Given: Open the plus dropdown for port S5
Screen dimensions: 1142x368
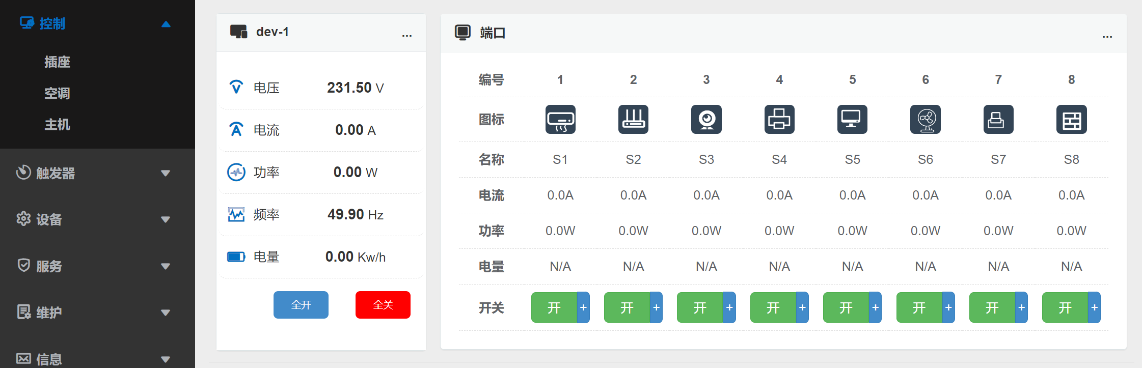Looking at the screenshot, I should point(875,307).
